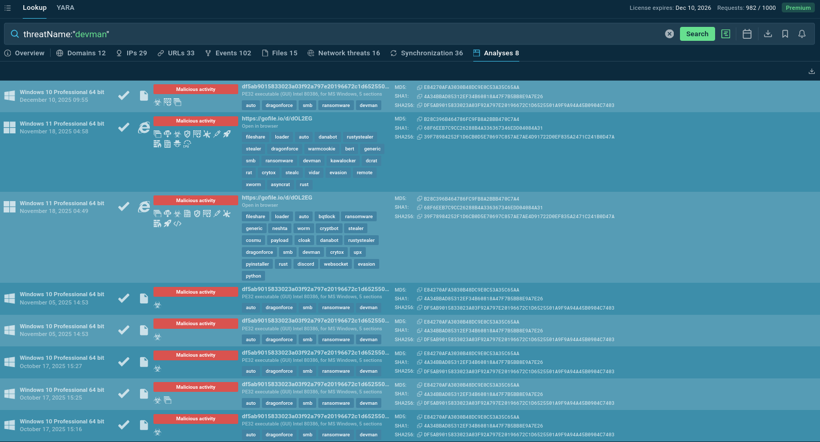Click the pyinstaller tag
Screen dimensions: 820x442
click(257, 264)
